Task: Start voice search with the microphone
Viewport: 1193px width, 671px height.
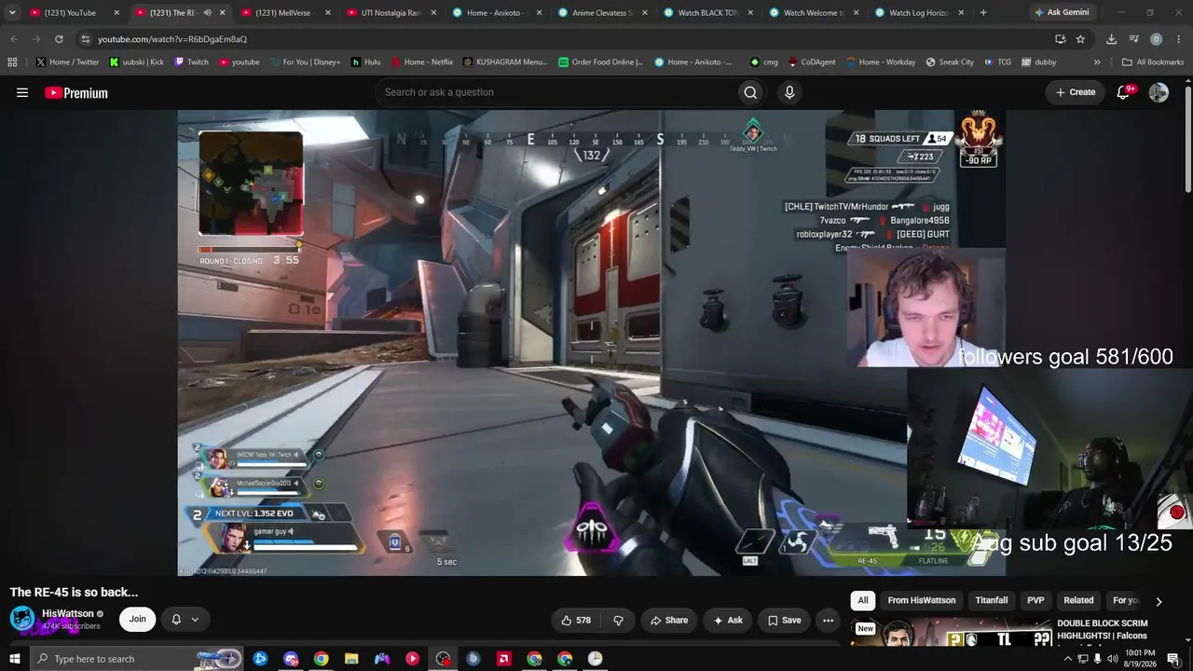Action: pyautogui.click(x=789, y=92)
